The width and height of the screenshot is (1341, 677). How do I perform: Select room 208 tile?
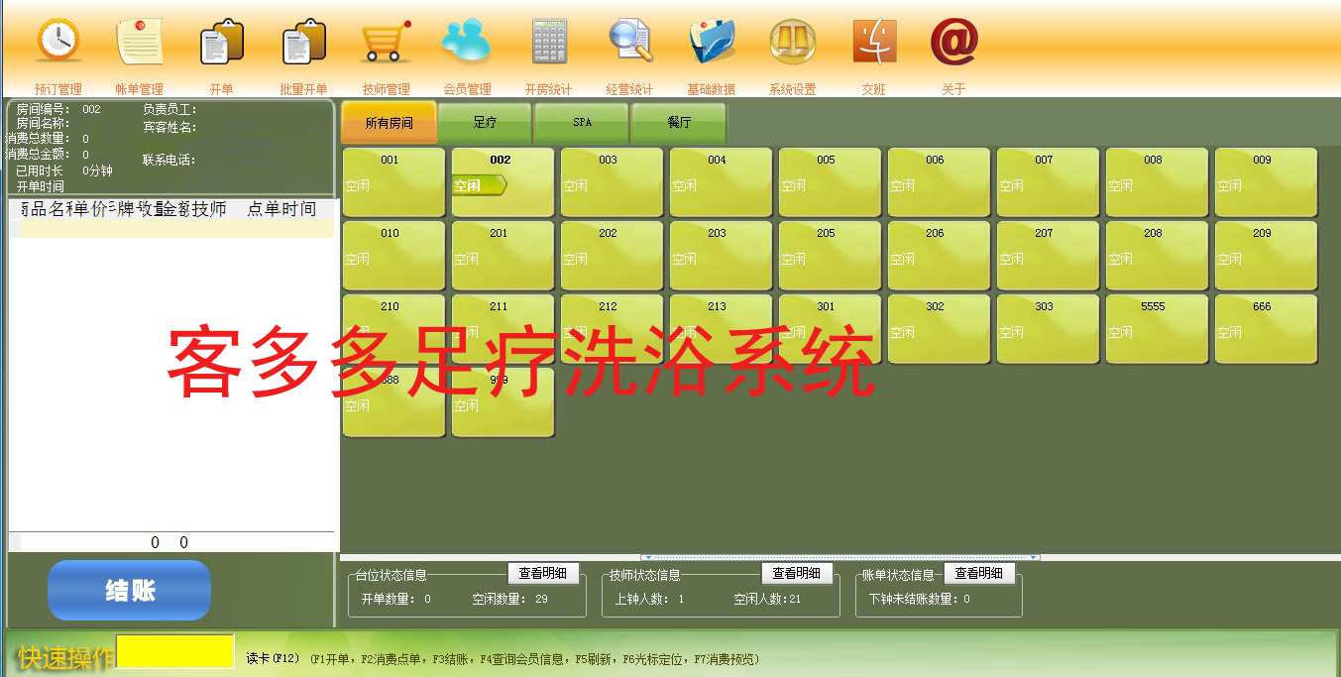pyautogui.click(x=1157, y=256)
